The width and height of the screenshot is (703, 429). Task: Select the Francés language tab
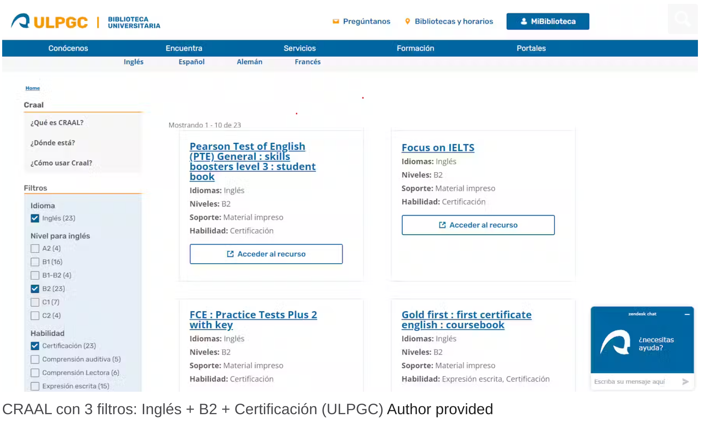308,62
